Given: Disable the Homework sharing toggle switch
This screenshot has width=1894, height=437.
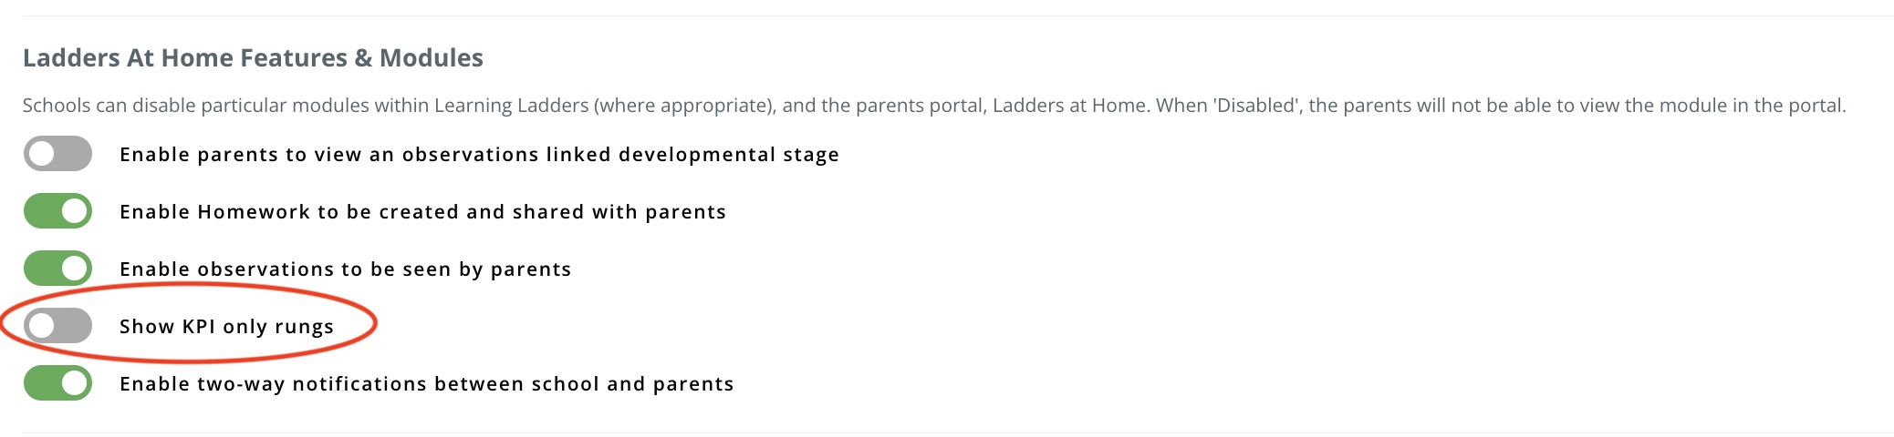Looking at the screenshot, I should pos(57,211).
